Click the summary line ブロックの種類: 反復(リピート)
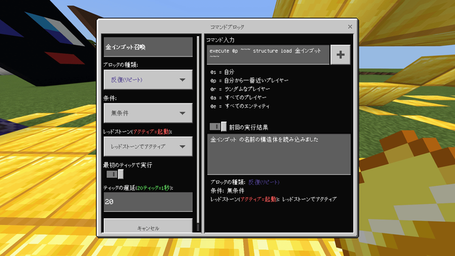 point(245,182)
